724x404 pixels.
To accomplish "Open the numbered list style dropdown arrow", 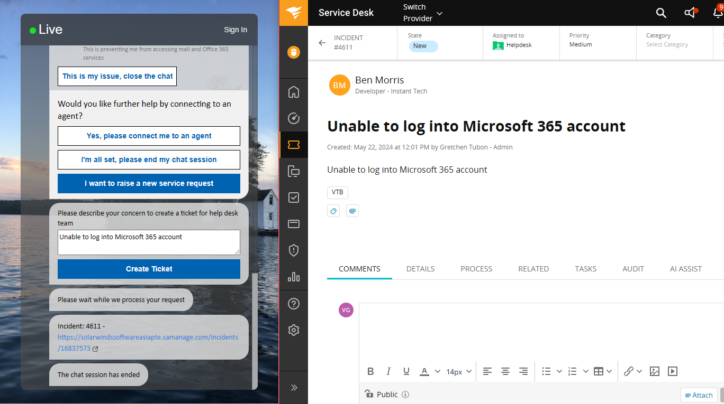I will (x=585, y=371).
